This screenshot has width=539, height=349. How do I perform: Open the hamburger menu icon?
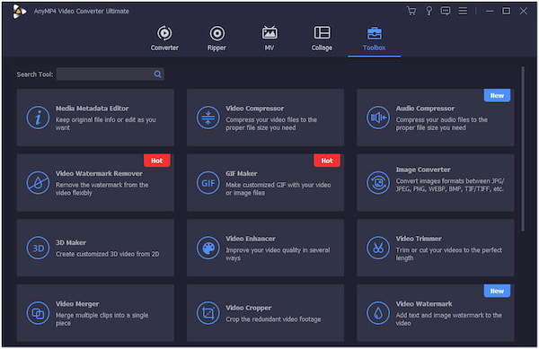tap(463, 11)
